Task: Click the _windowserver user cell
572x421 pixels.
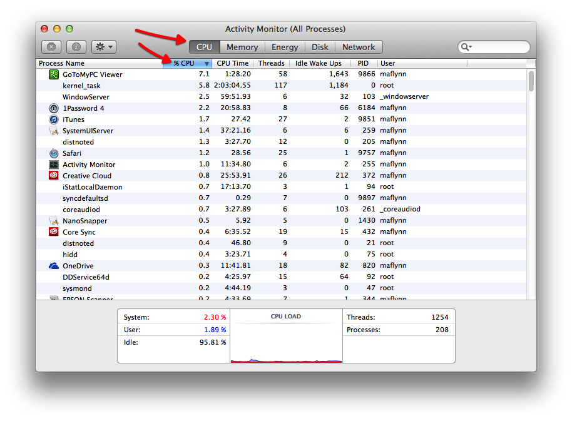Action: (x=404, y=96)
